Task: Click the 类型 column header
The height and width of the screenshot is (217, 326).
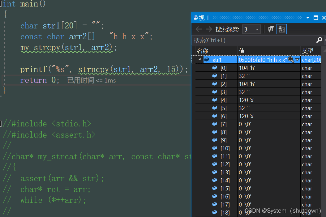Action: pos(307,51)
